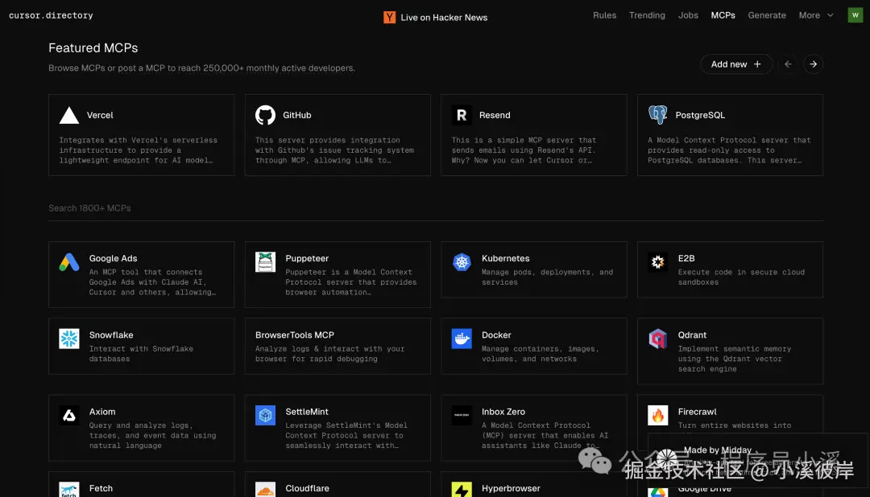870x497 pixels.
Task: Open the Live on Hacker News link
Action: point(436,17)
